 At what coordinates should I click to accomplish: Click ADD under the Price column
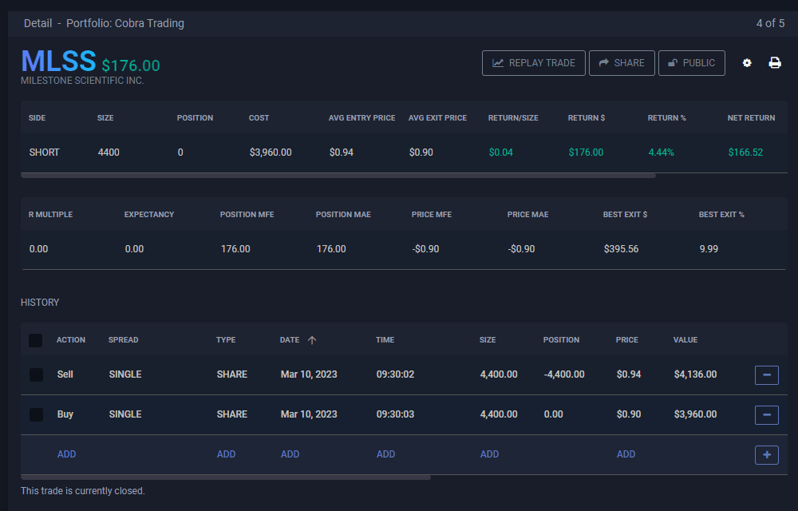coord(626,454)
